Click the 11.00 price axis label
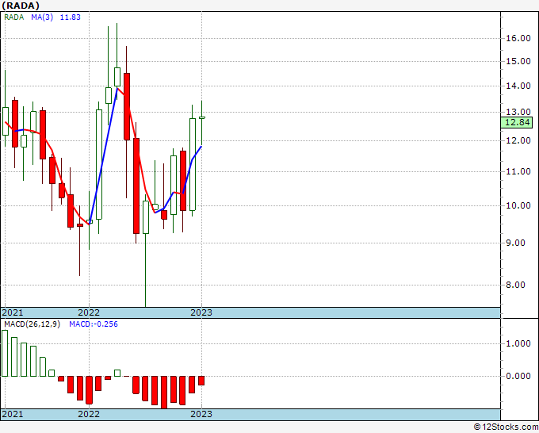The height and width of the screenshot is (433, 539). [x=518, y=171]
